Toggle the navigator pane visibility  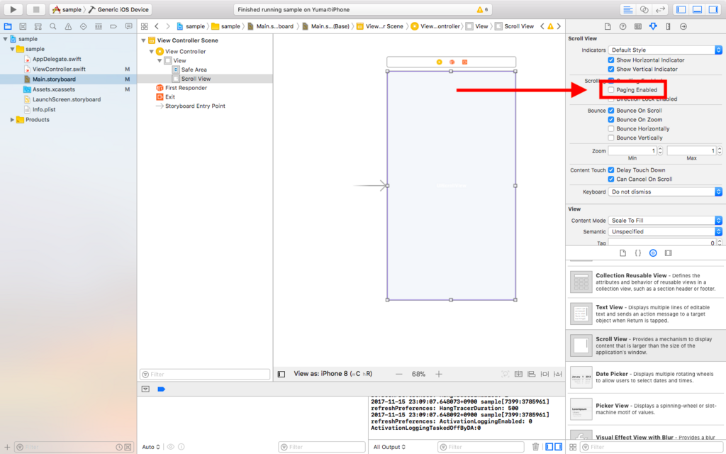681,9
